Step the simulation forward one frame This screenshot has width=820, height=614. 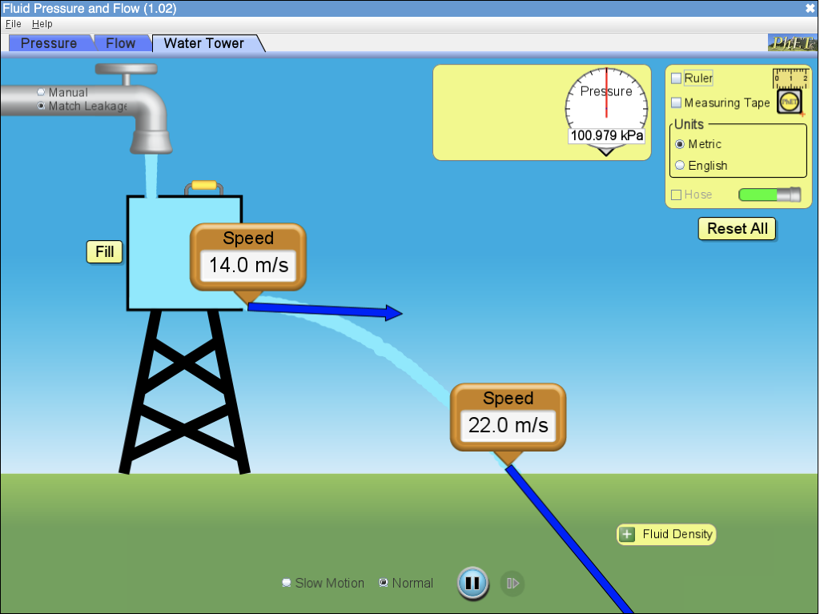tap(512, 583)
